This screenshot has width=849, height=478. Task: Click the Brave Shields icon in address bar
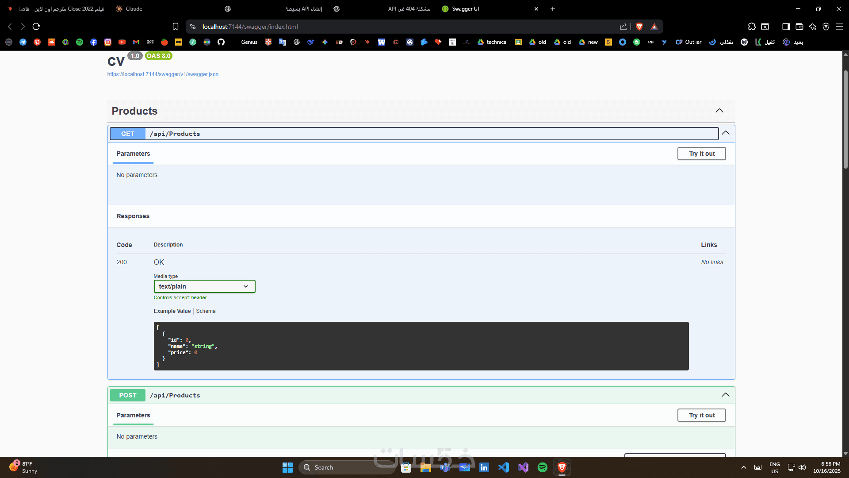click(x=639, y=27)
